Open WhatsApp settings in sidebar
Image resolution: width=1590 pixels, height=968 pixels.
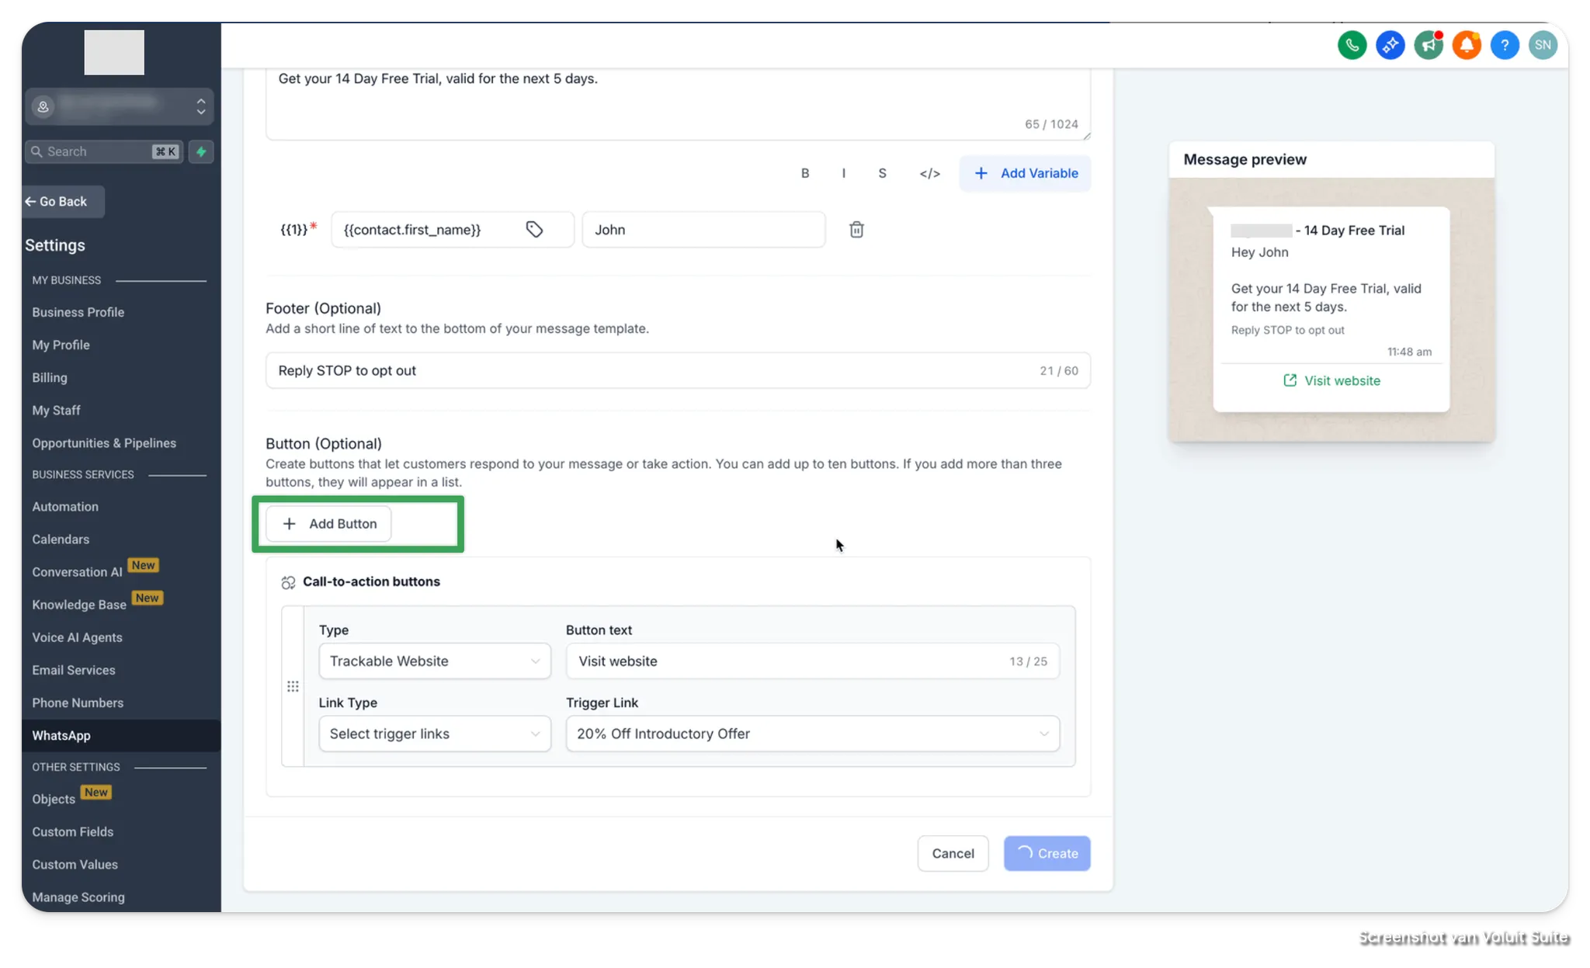[61, 735]
